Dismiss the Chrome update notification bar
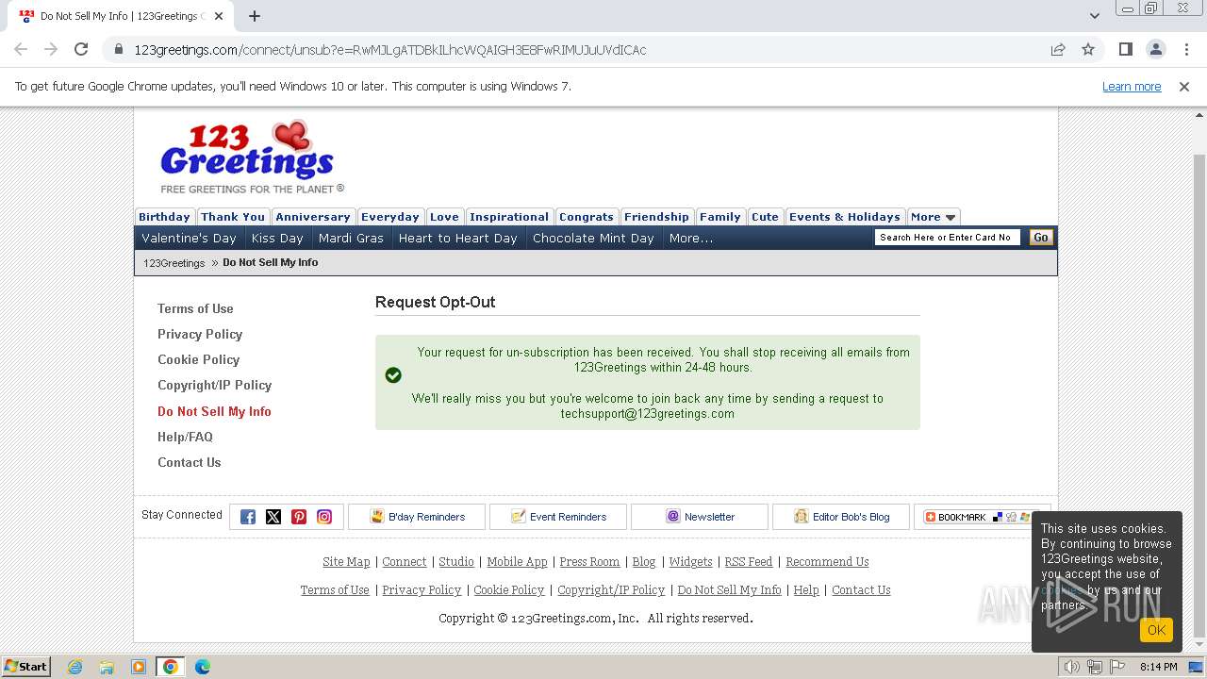The width and height of the screenshot is (1207, 679). click(1184, 86)
